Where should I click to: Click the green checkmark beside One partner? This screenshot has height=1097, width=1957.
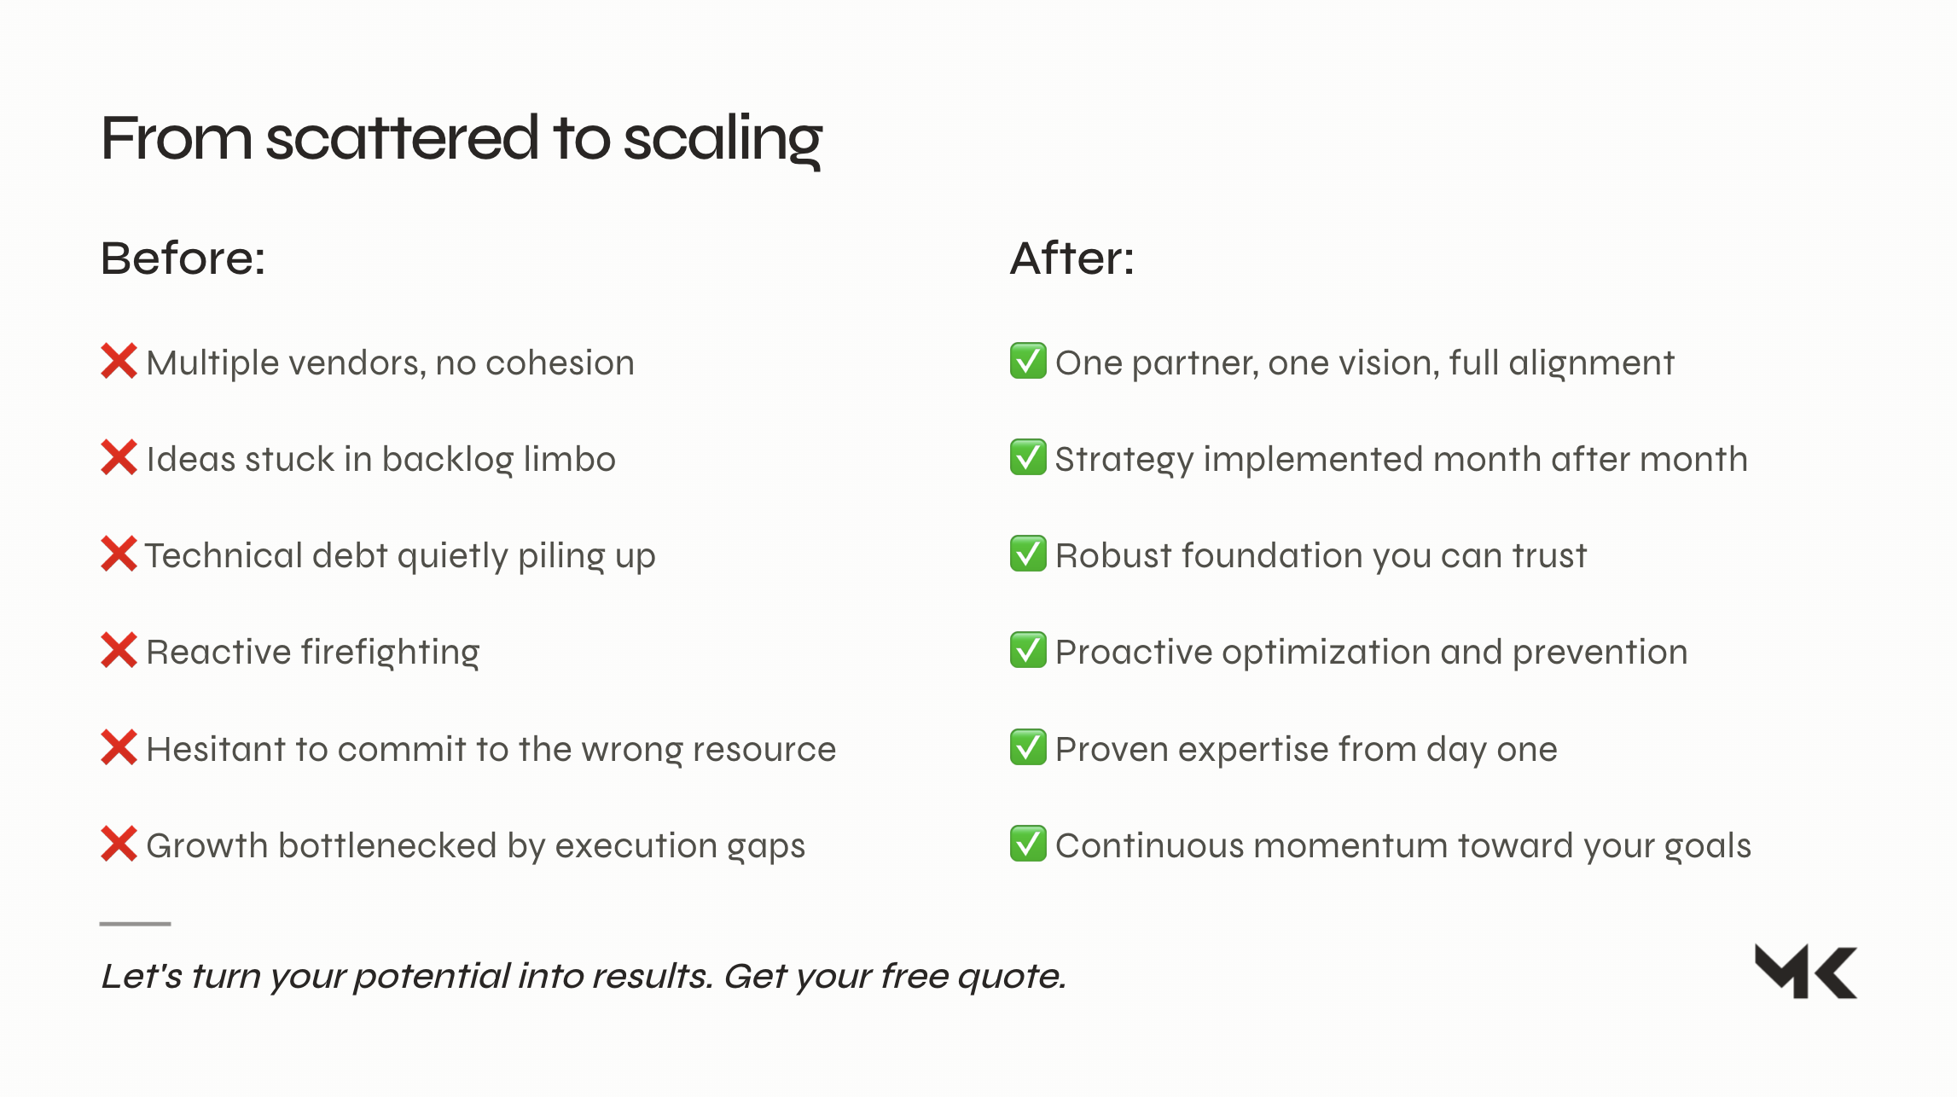(x=1028, y=361)
